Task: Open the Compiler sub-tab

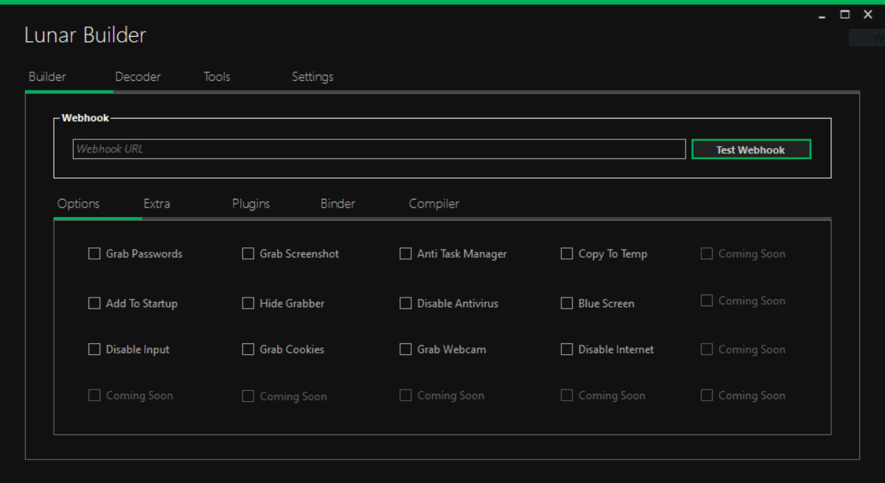Action: pyautogui.click(x=434, y=204)
